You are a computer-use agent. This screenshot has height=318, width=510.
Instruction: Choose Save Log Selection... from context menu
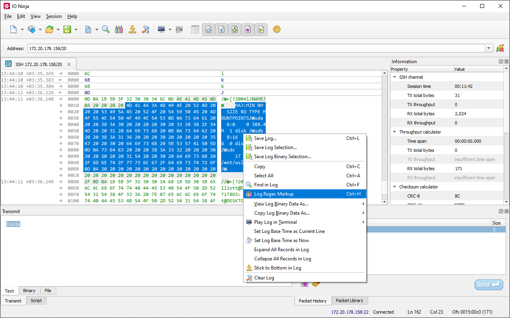304,147
